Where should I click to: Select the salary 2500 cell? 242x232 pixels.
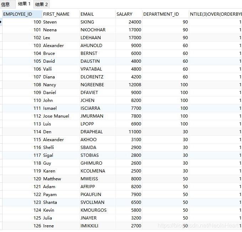tap(129, 171)
